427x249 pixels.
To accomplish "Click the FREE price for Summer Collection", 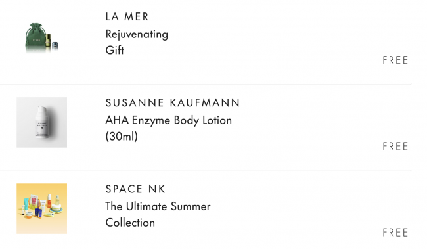I will pos(395,233).
